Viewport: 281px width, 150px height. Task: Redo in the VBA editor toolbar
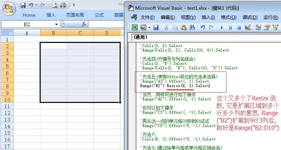(211, 27)
